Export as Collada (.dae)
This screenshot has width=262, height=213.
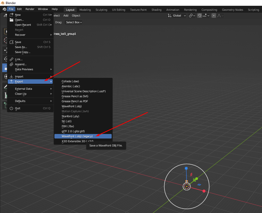tap(83, 81)
